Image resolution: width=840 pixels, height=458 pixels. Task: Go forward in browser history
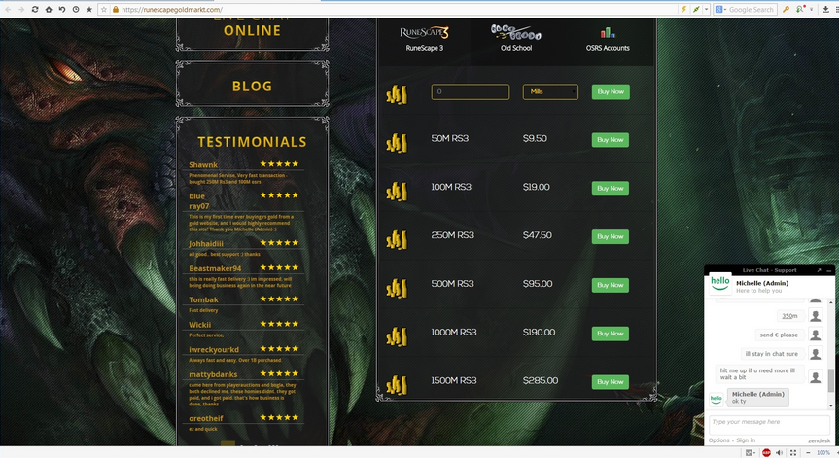coord(20,9)
